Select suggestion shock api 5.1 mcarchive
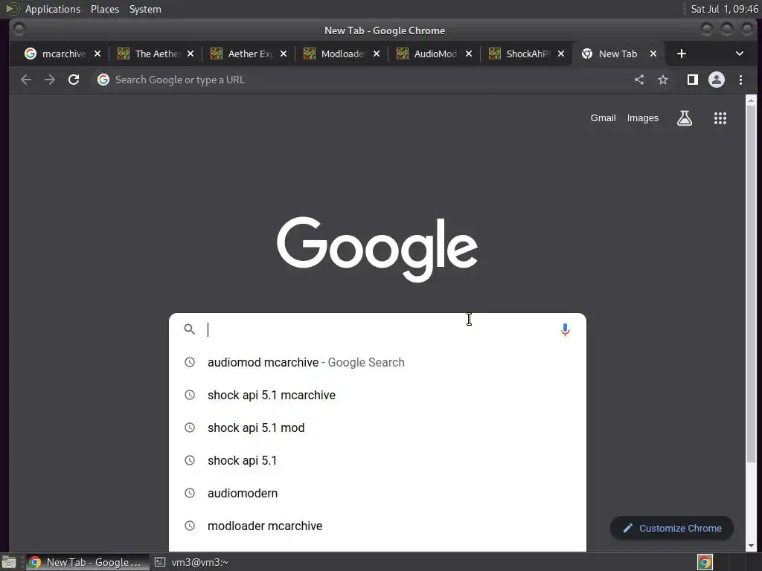This screenshot has width=762, height=571. click(x=377, y=395)
